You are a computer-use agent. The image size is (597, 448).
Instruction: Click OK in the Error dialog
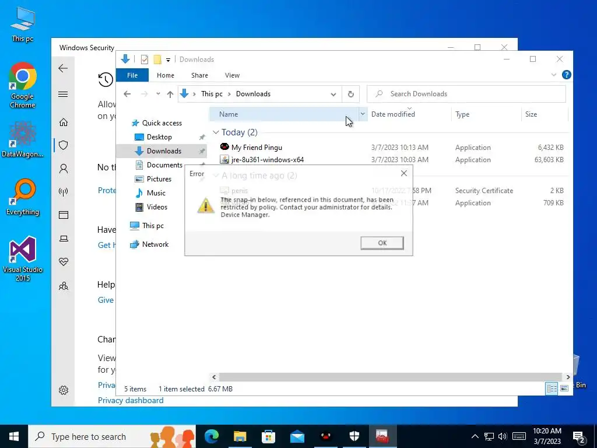point(382,243)
